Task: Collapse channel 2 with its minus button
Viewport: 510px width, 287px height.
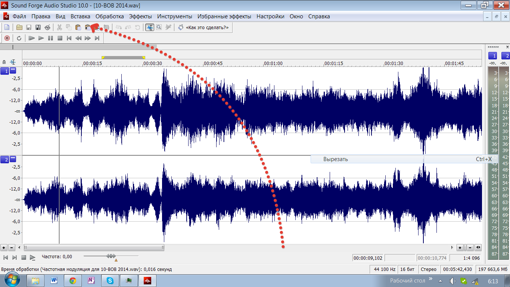Action: [13, 159]
